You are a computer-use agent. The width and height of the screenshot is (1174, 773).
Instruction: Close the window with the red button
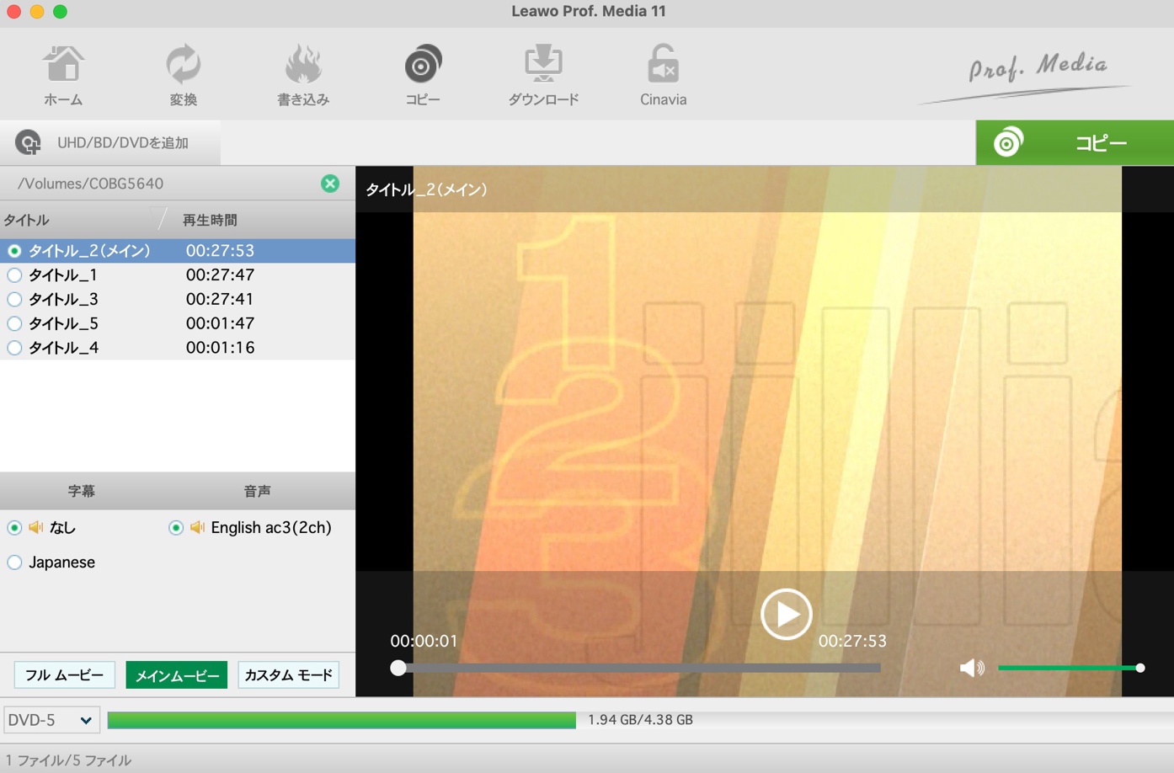click(x=13, y=12)
